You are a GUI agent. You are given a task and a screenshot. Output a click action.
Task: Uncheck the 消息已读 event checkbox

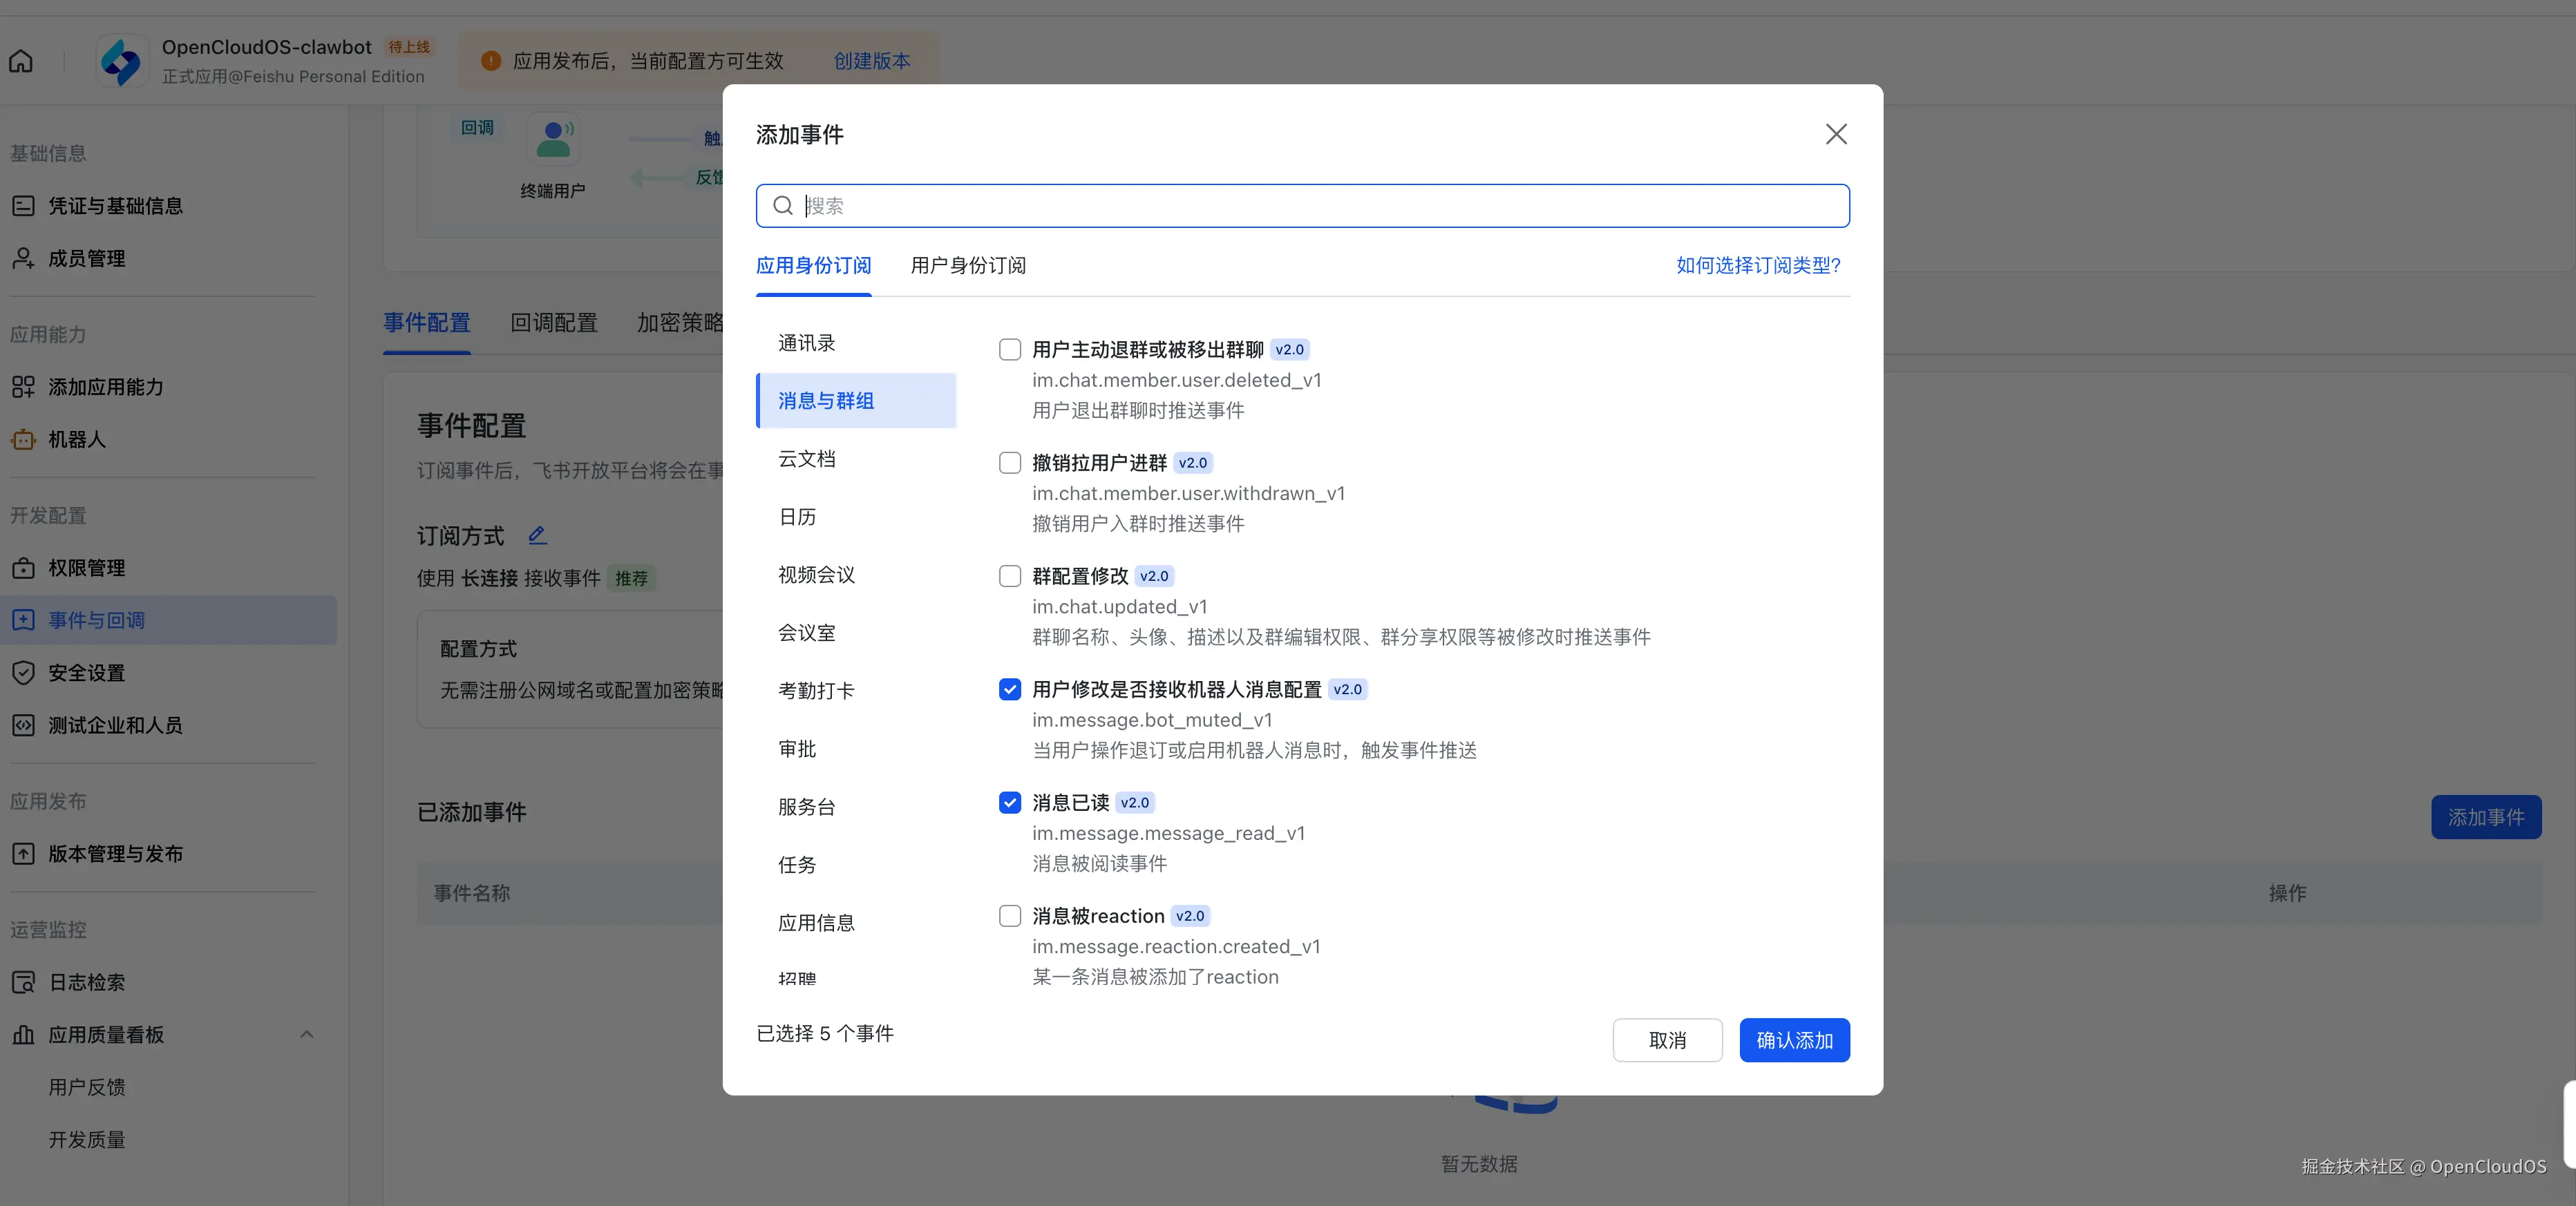[1010, 802]
